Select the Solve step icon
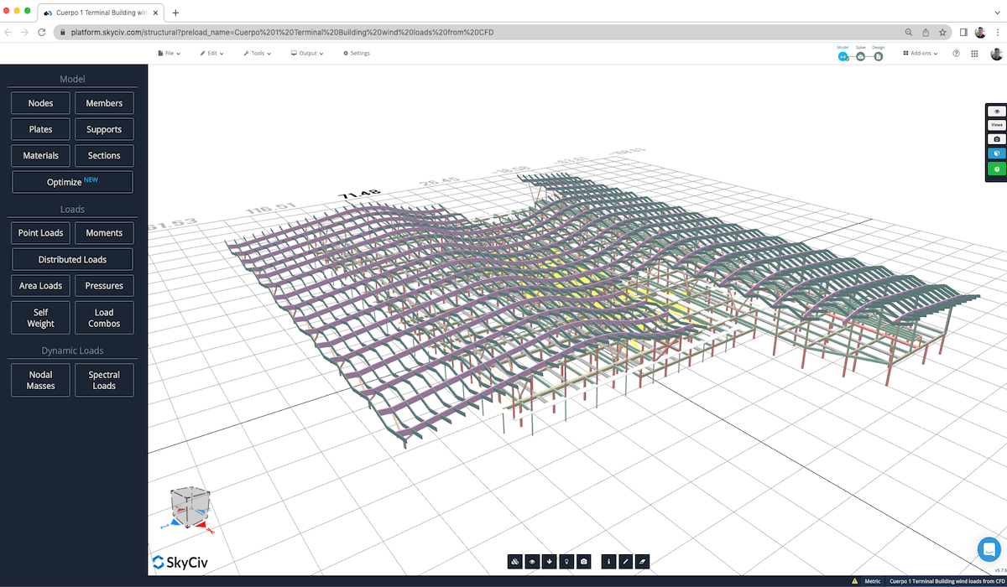 (x=860, y=57)
